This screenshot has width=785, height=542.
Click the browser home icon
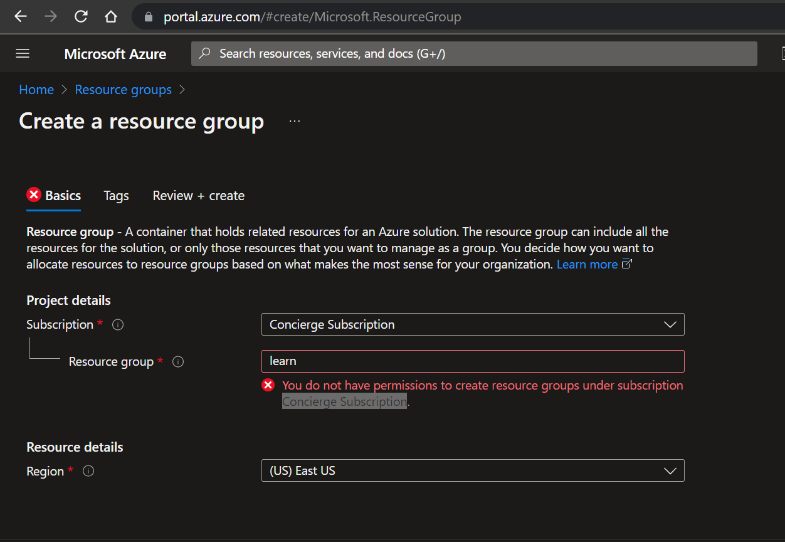(110, 16)
